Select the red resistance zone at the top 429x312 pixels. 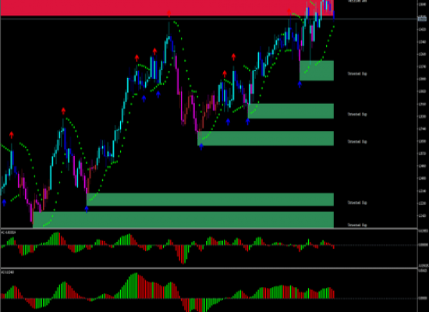tap(167, 8)
